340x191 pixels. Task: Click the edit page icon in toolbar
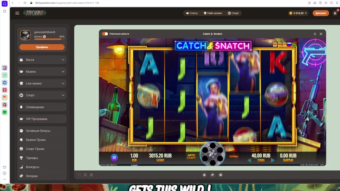(309, 3)
